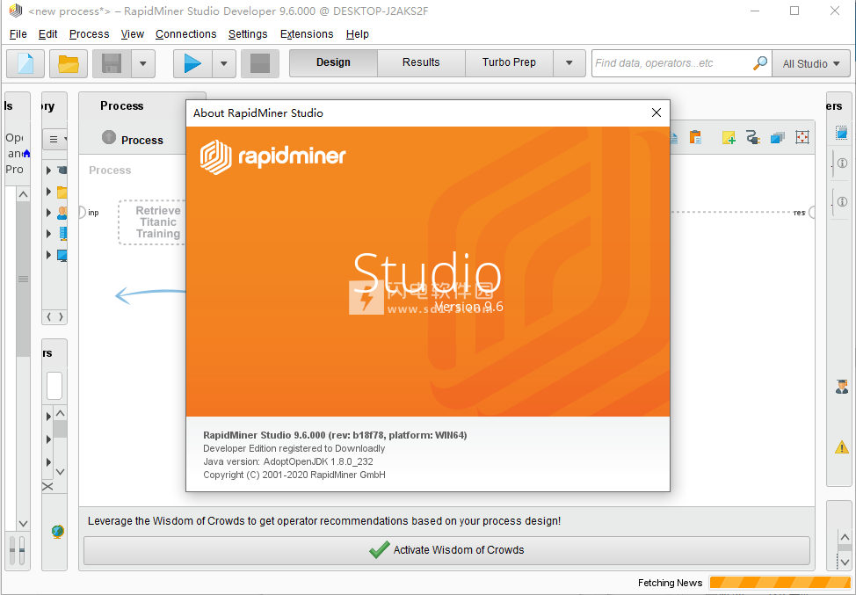This screenshot has height=595, width=856.
Task: Click the Fetching News orange progress bar
Action: coord(780,583)
